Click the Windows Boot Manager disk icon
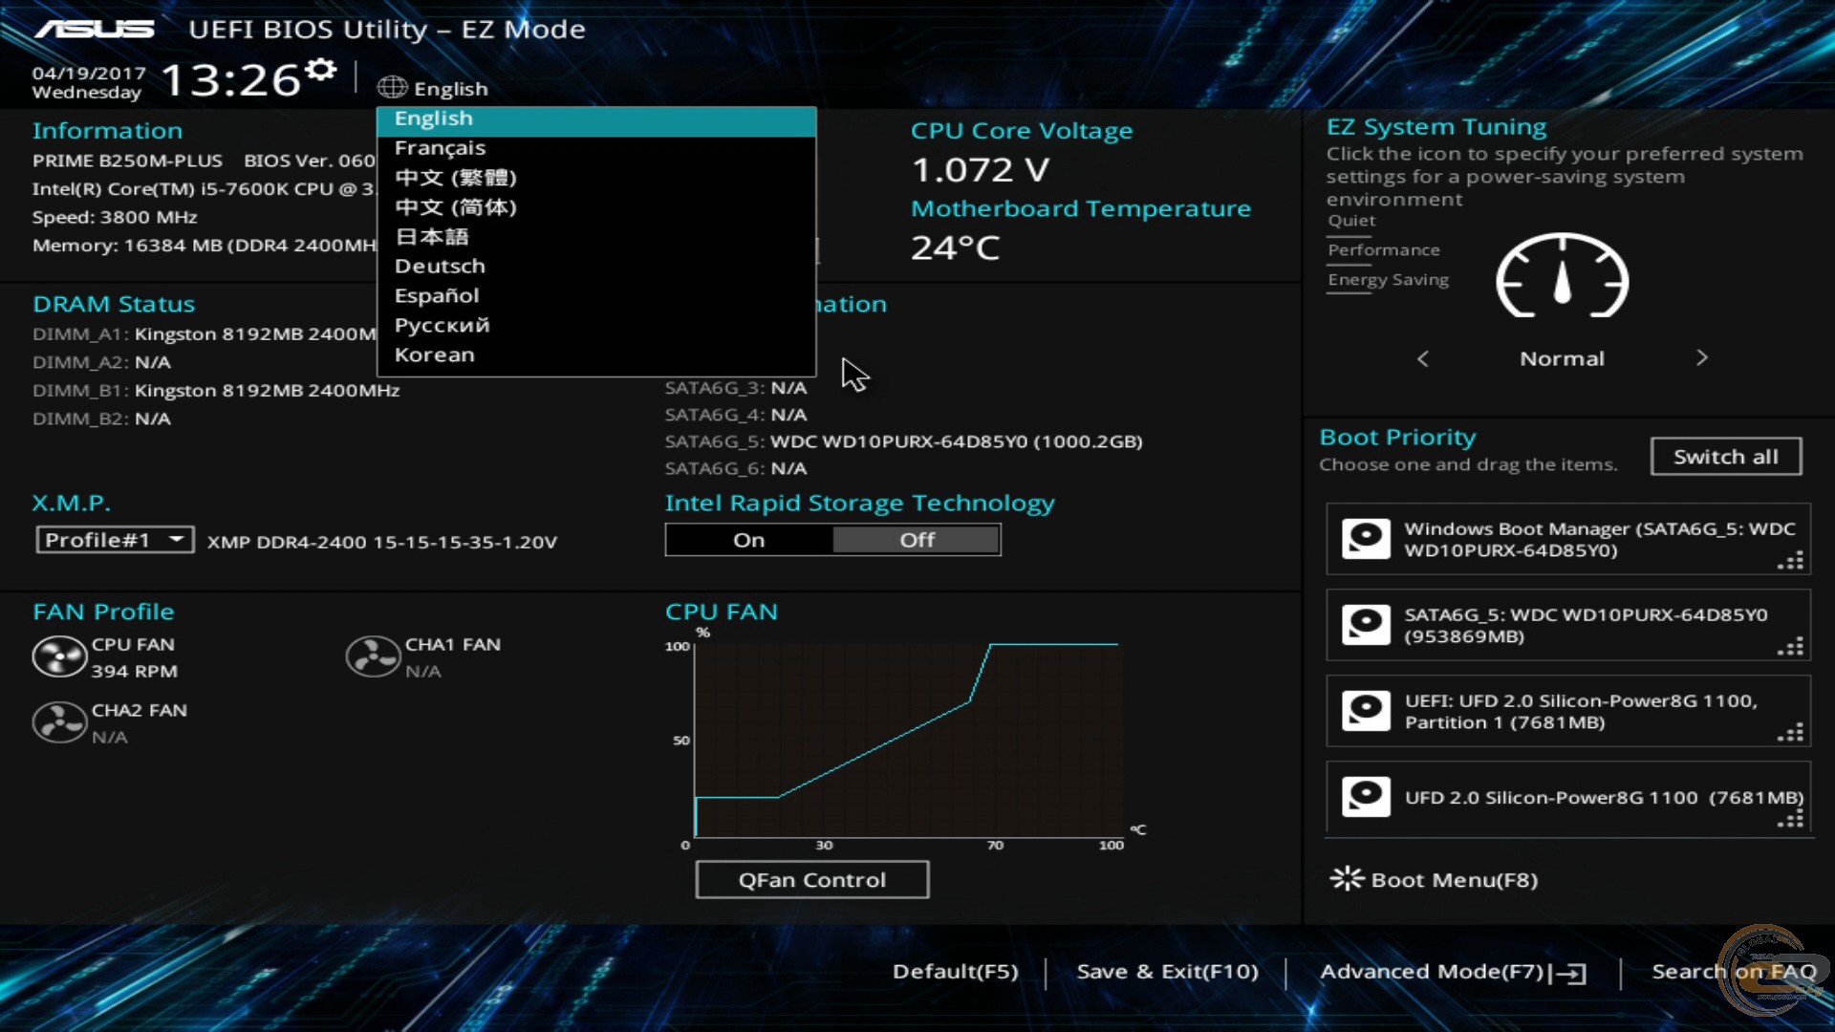Screen dimensions: 1835x1032 (1366, 539)
